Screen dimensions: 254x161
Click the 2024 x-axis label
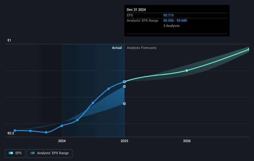tap(62, 141)
